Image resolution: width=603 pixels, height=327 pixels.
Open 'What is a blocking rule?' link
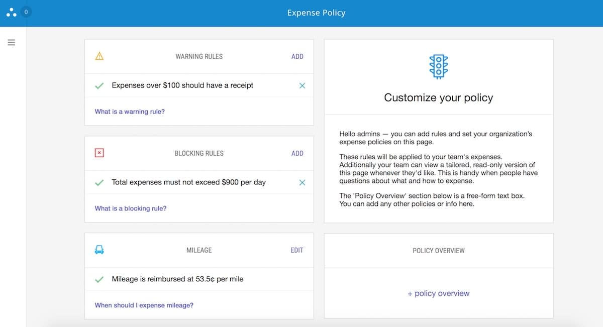tap(131, 208)
